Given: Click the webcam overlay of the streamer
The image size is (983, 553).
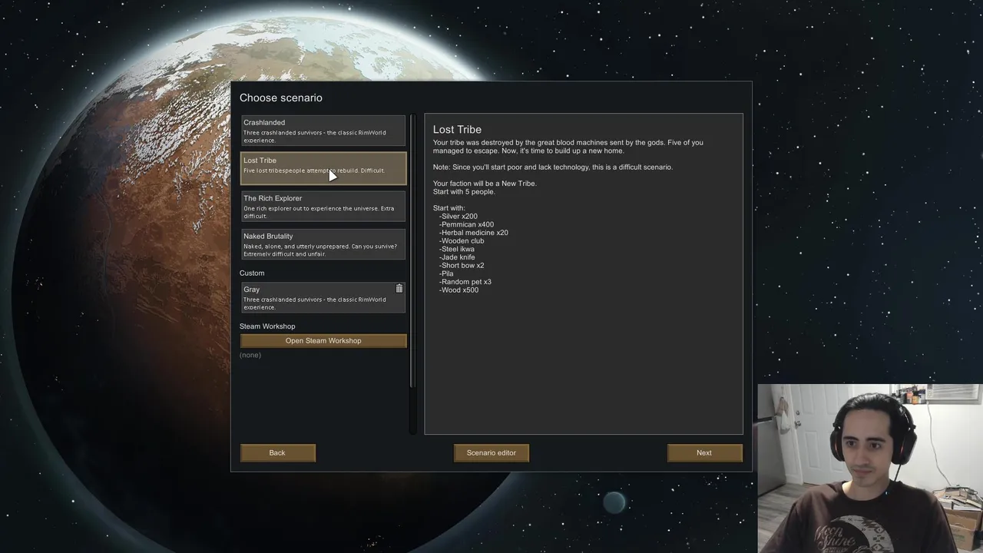Looking at the screenshot, I should [x=870, y=469].
